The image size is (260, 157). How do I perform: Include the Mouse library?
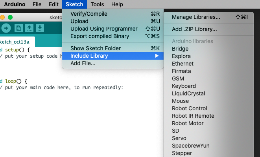click(208, 101)
